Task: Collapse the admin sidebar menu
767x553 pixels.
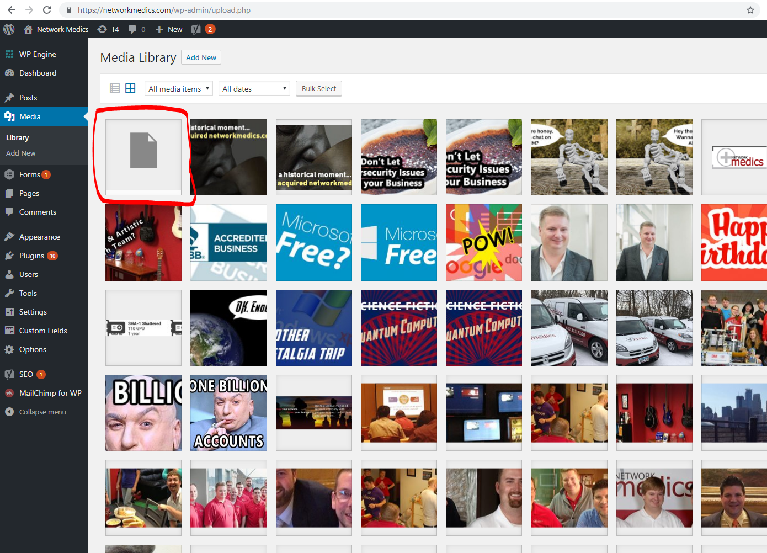Action: [x=42, y=412]
